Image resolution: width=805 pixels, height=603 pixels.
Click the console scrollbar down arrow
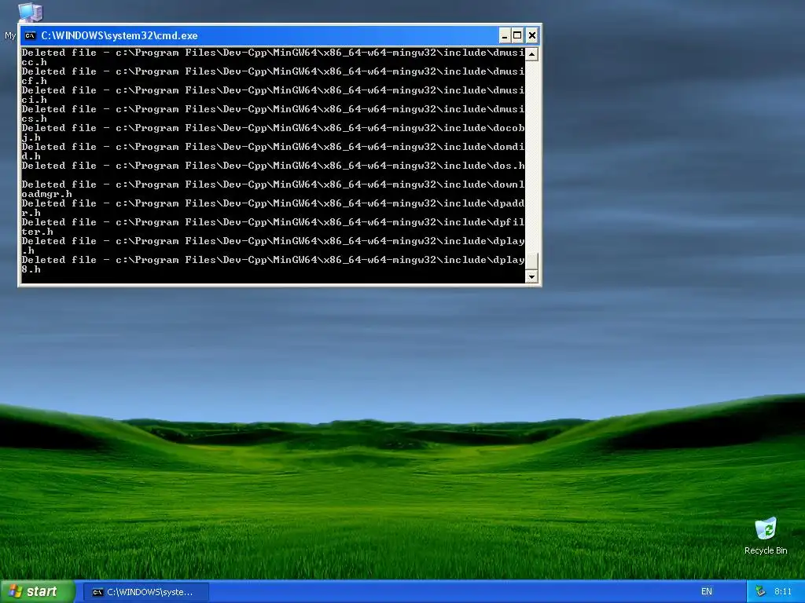pos(531,276)
